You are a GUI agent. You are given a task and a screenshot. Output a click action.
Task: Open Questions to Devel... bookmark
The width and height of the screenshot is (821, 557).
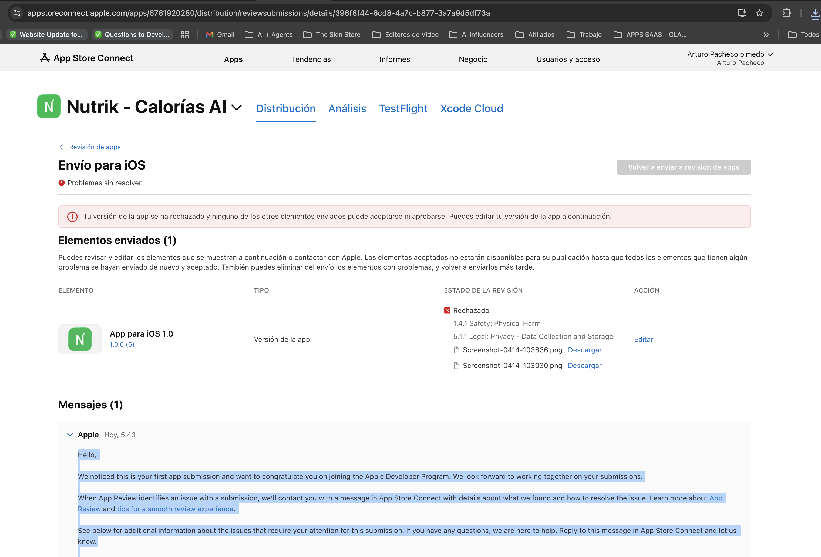click(132, 34)
